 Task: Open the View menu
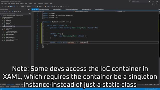click(x=5, y=3)
